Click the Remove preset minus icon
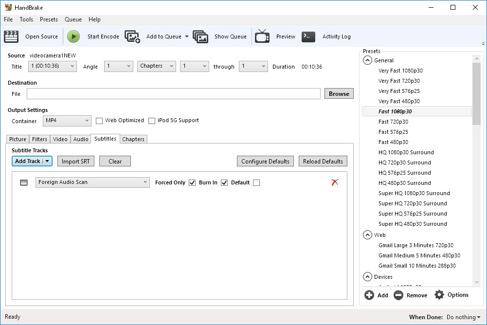This screenshot has height=325, width=487. click(398, 295)
